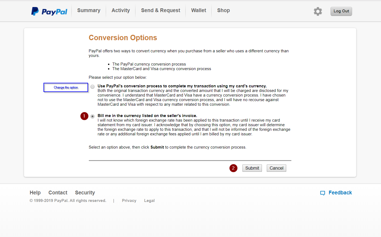
Task: Click the Feedback link text
Action: pyautogui.click(x=340, y=193)
